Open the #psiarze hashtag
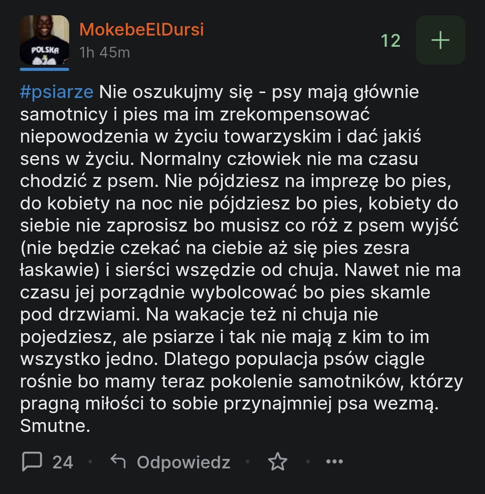This screenshot has height=494, width=485. click(57, 92)
